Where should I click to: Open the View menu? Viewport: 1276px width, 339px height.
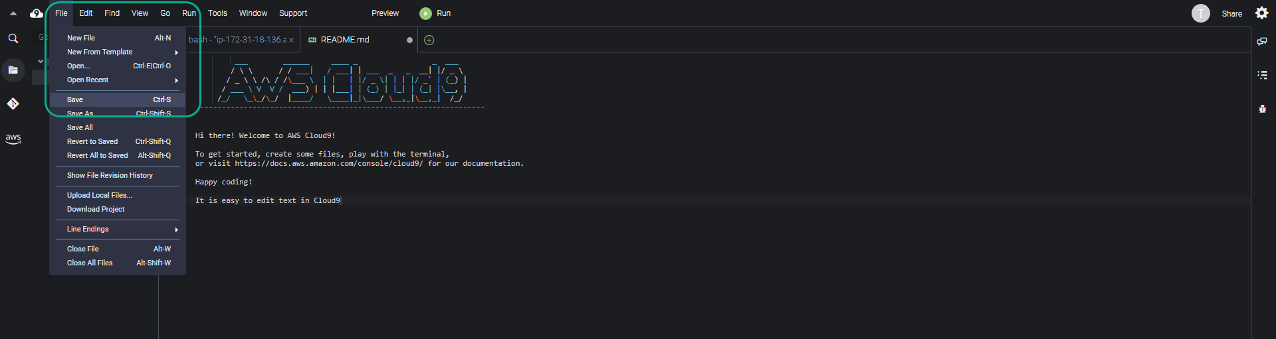140,13
